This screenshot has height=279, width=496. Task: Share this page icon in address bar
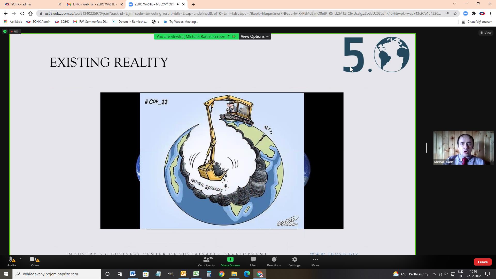coord(447,13)
